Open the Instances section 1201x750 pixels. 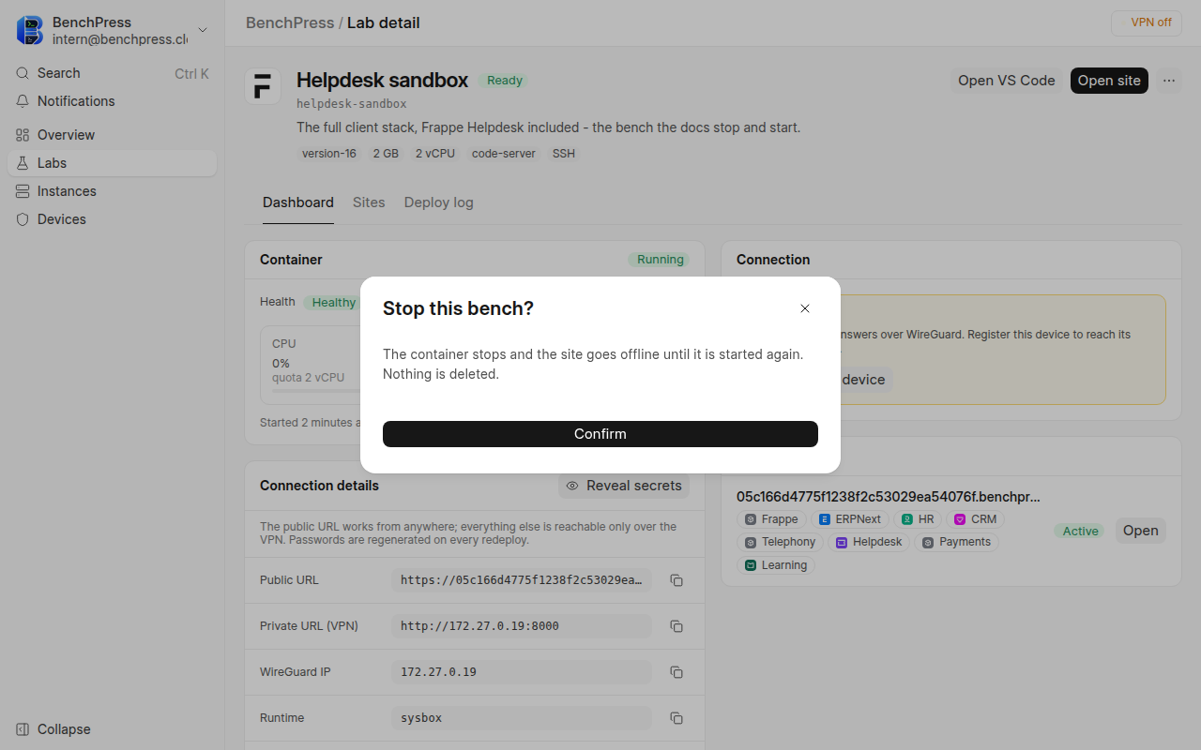113,191
